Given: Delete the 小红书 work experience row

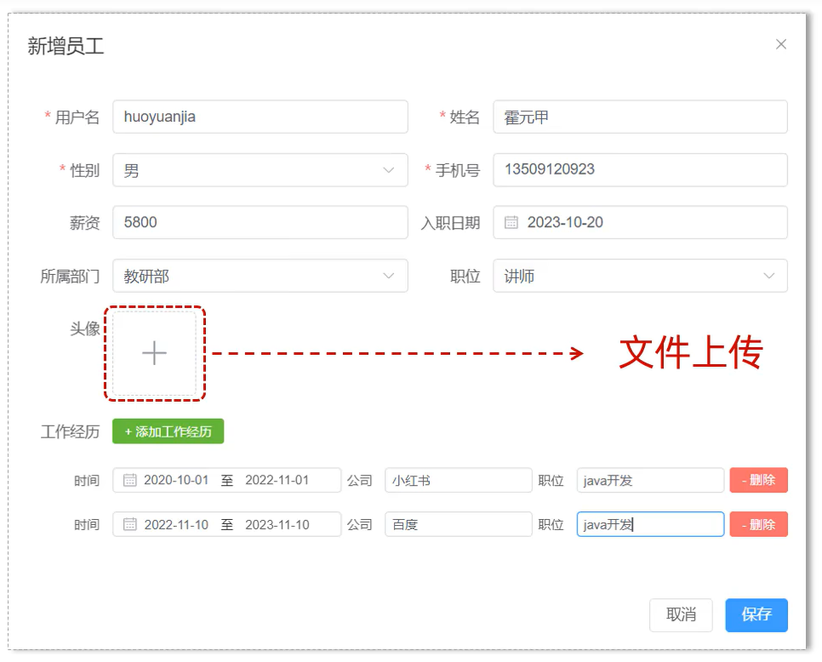Looking at the screenshot, I should (x=758, y=480).
